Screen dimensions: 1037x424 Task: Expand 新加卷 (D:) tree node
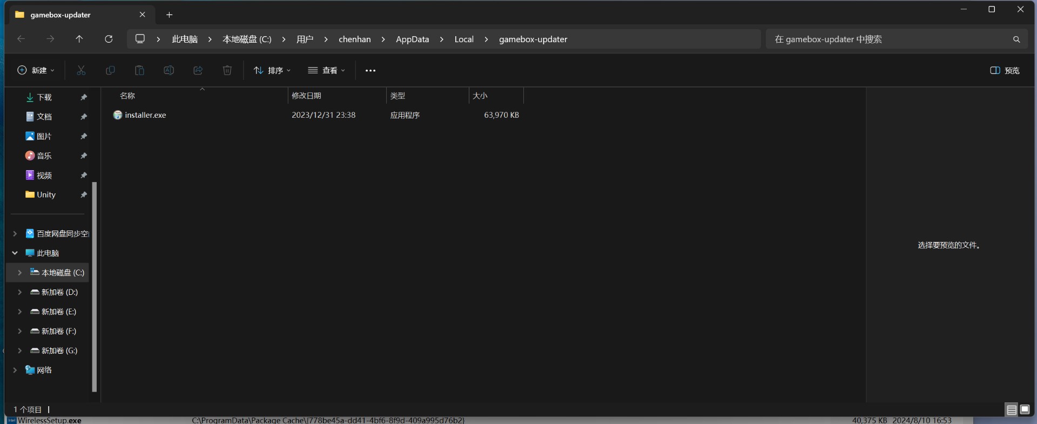pos(20,292)
